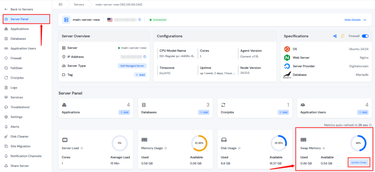Viewport: 375px width, 172px height.
Task: Click the info icon next to Memory Usage
Action: [166, 148]
